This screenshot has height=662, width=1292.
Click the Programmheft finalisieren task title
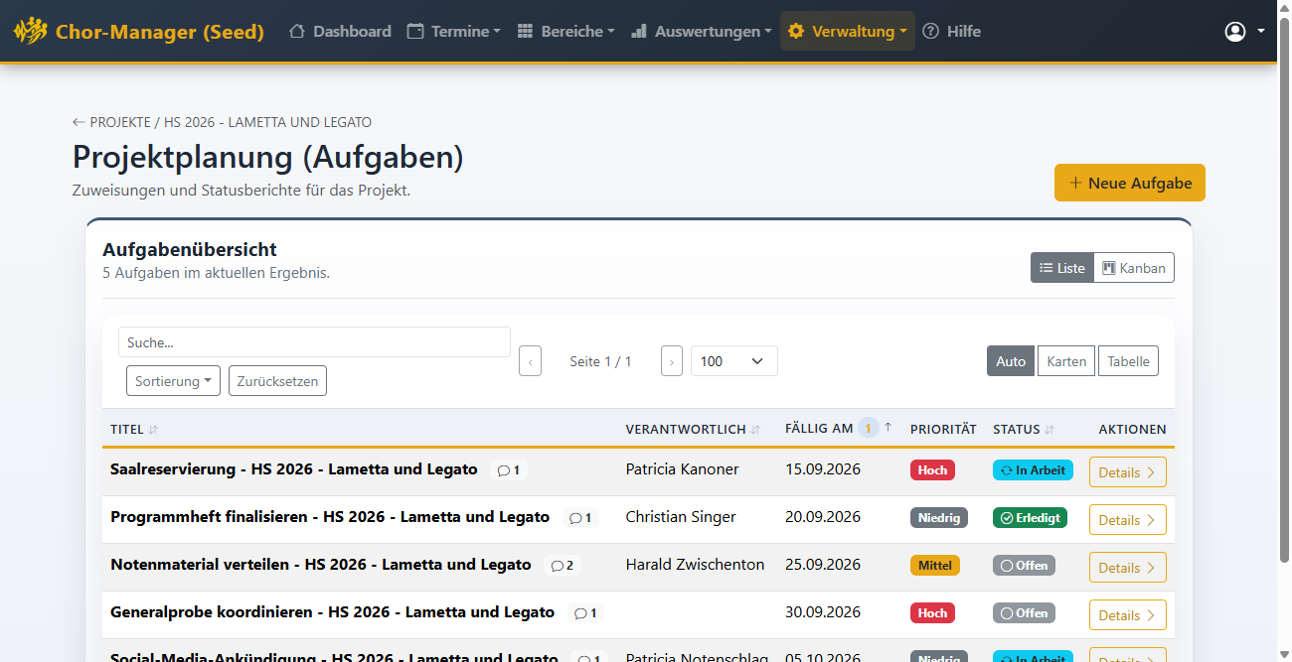[x=330, y=517]
